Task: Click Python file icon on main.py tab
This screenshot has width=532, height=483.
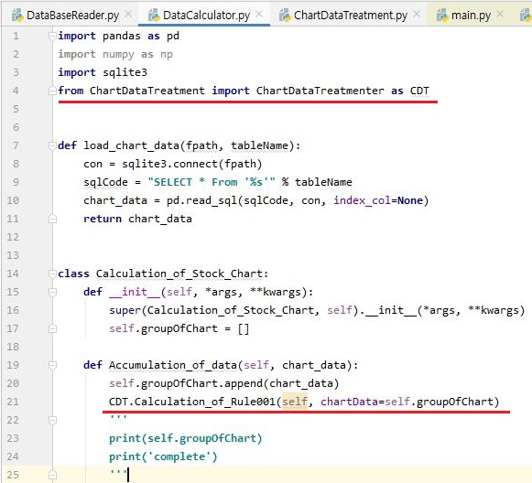Action: pos(442,16)
